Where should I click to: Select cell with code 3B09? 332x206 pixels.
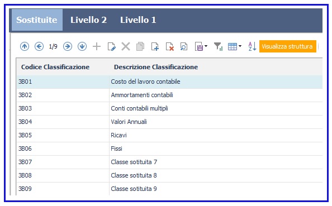click(x=63, y=189)
